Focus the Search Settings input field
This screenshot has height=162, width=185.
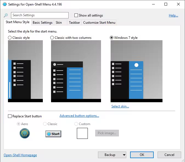[40, 15]
